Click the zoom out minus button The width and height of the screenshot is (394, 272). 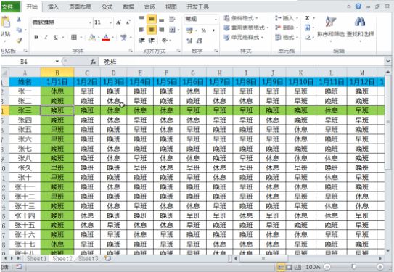327,267
